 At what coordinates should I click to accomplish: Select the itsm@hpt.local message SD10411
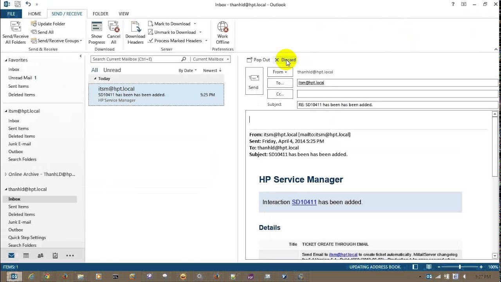(x=156, y=94)
